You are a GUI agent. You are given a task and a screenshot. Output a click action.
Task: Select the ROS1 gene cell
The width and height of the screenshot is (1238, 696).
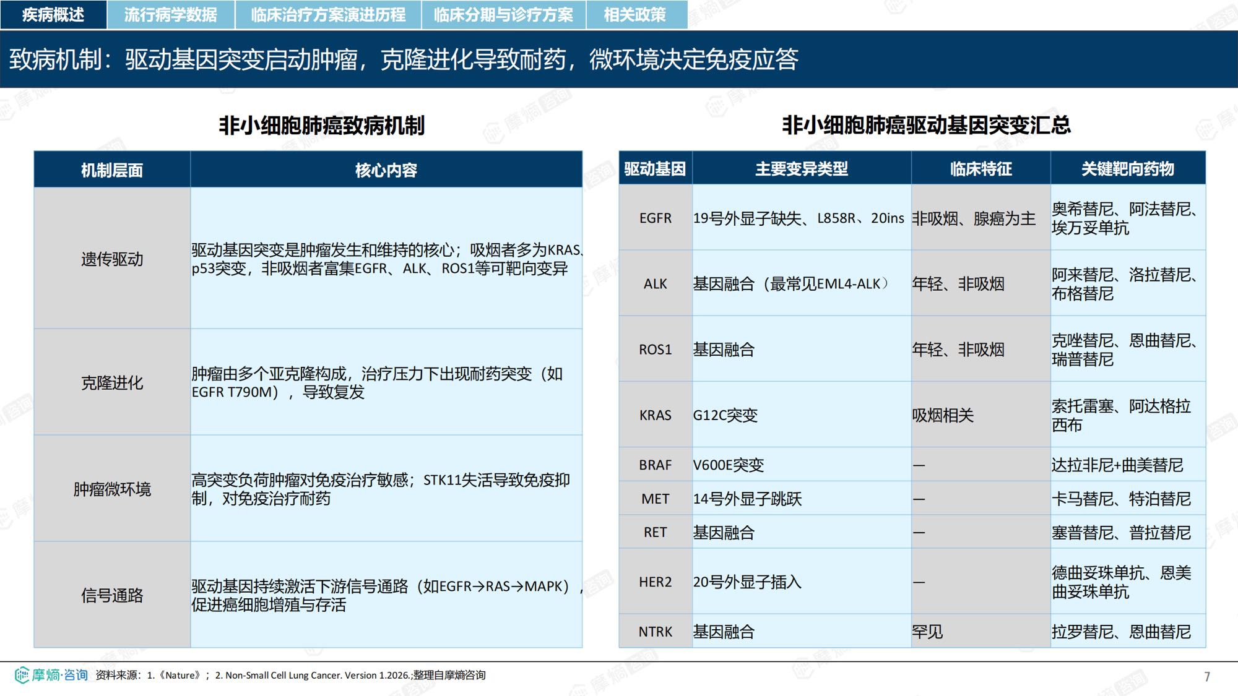coord(656,349)
